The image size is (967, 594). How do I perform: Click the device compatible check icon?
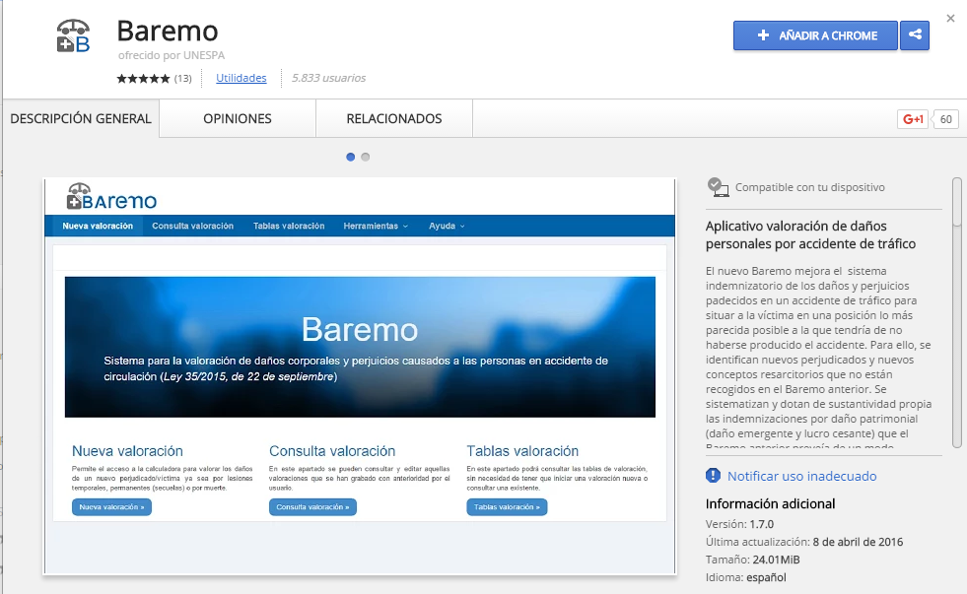tap(718, 187)
